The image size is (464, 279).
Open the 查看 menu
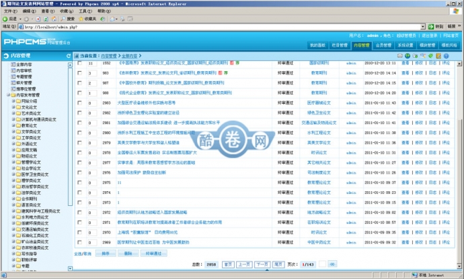[x=48, y=11]
